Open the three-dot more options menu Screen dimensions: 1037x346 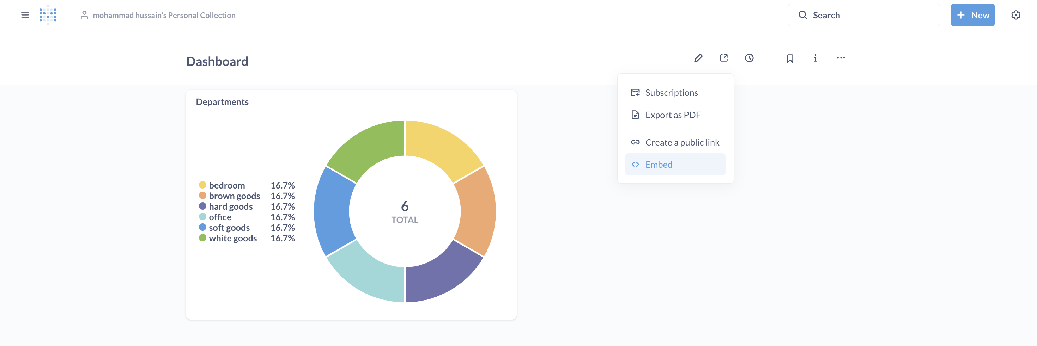841,58
